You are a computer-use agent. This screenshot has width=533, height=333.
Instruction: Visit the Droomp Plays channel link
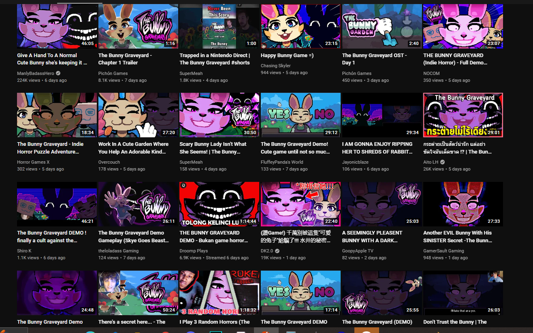point(194,251)
